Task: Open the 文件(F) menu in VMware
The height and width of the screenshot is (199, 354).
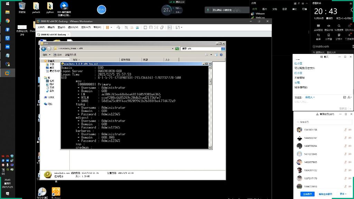Action: click(41, 27)
